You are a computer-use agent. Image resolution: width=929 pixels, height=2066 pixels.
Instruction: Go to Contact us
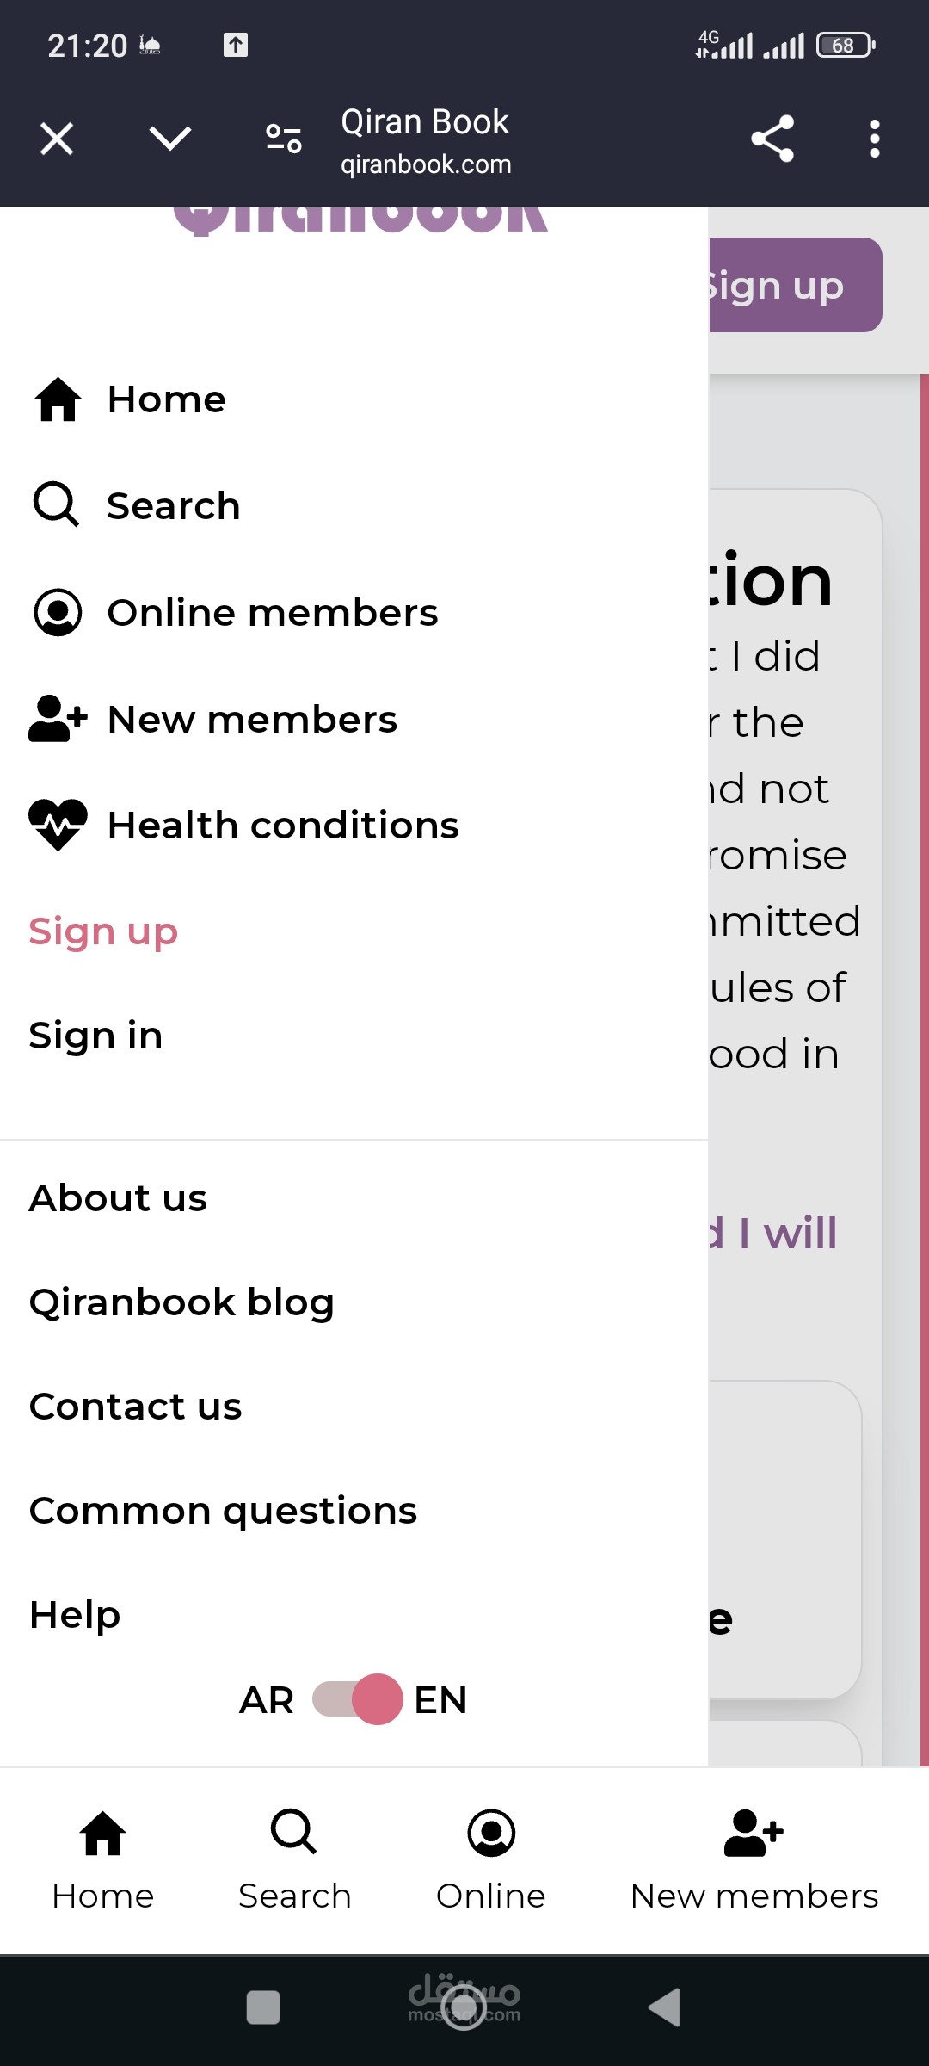136,1407
